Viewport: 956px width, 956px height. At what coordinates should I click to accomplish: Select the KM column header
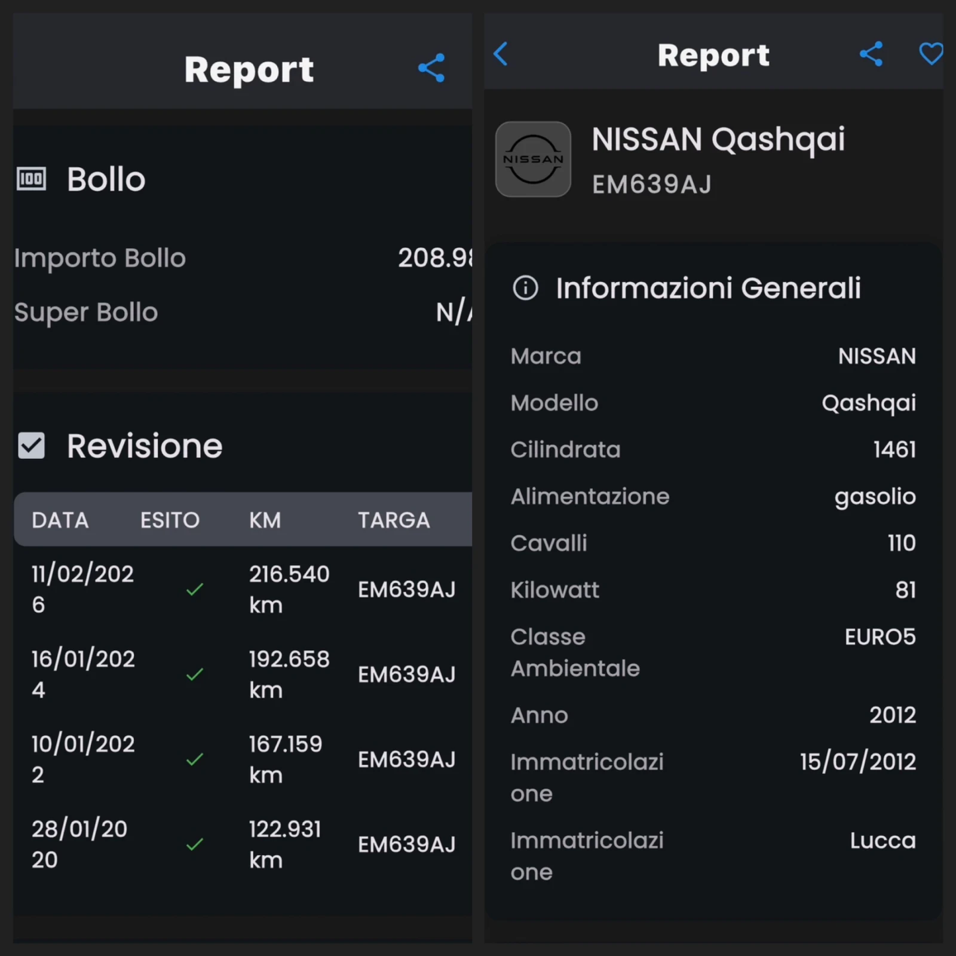pyautogui.click(x=265, y=520)
